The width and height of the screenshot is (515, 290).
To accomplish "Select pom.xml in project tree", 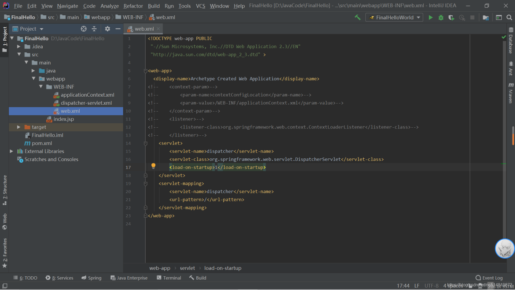I will (42, 143).
